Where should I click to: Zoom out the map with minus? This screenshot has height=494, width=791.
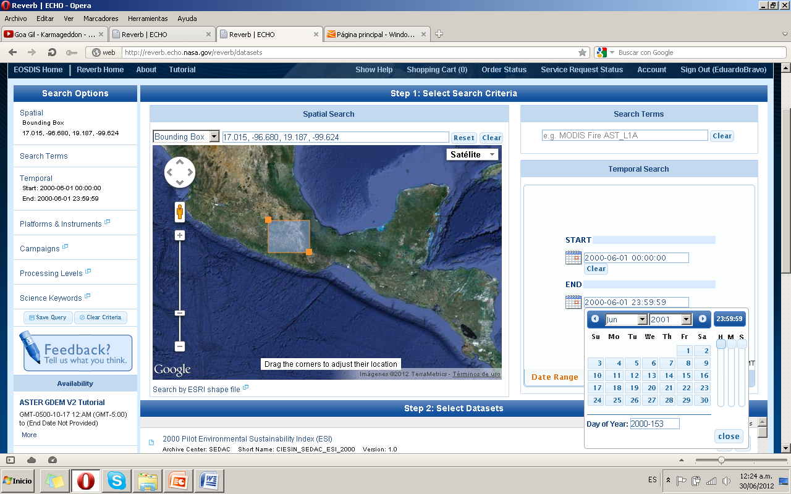pyautogui.click(x=180, y=346)
